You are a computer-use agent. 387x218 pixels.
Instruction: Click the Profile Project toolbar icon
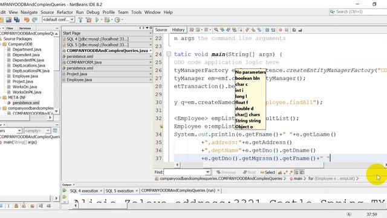pos(117,20)
